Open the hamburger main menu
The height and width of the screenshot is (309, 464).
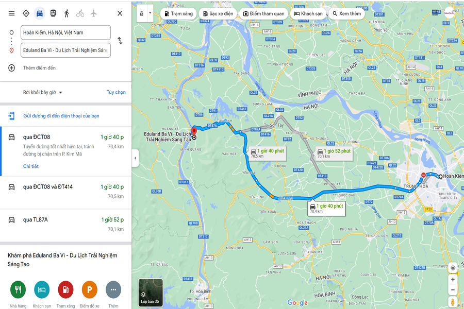click(x=11, y=13)
